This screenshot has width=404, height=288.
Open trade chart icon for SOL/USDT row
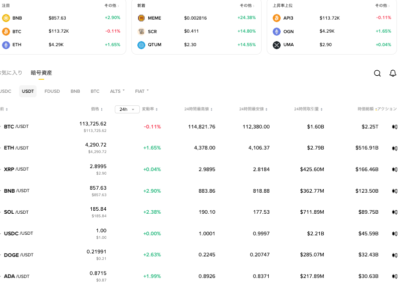point(394,212)
